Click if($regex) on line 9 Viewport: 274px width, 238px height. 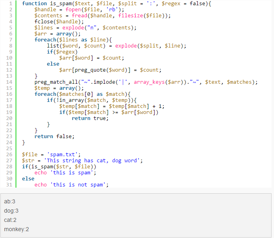point(62,52)
